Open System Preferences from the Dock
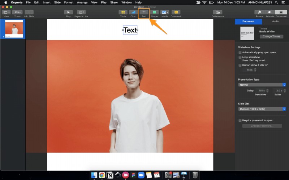 click(x=168, y=175)
